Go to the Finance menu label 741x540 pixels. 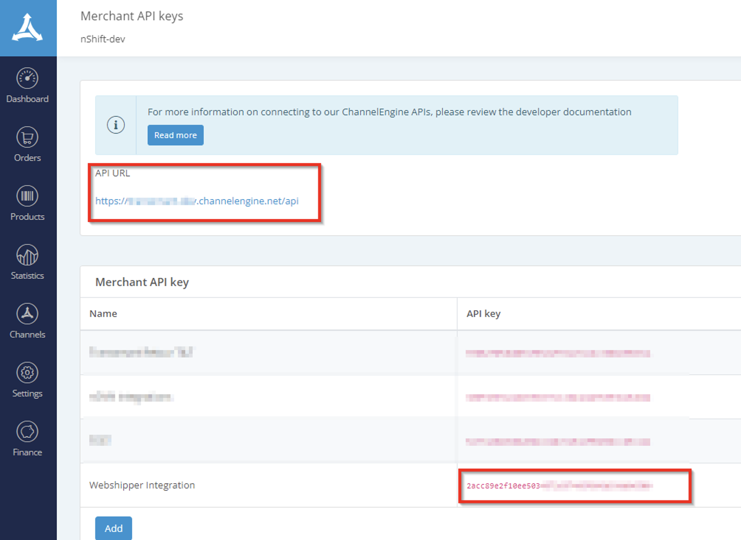(27, 452)
